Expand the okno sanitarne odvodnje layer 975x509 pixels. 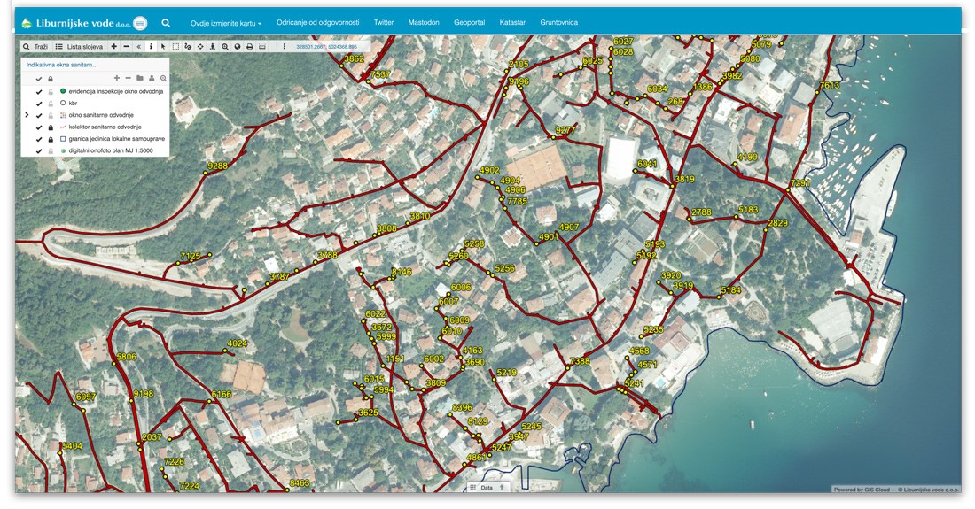(27, 115)
